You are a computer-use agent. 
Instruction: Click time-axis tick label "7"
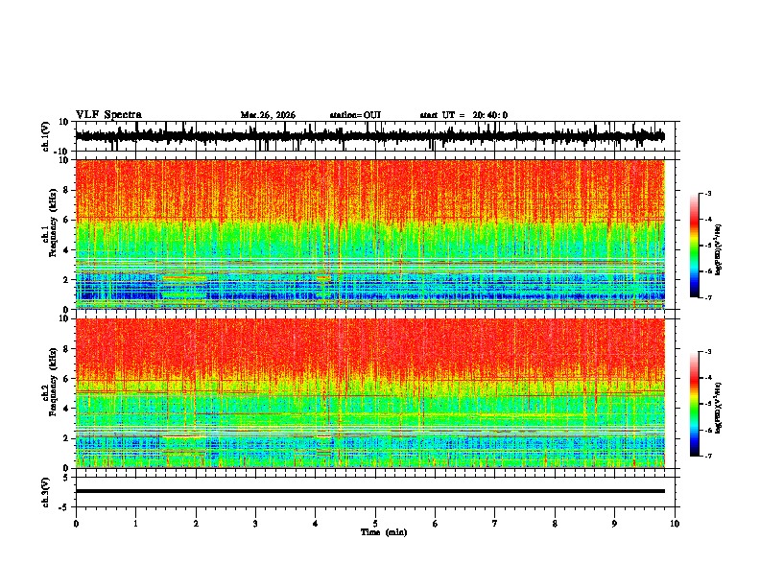(495, 524)
